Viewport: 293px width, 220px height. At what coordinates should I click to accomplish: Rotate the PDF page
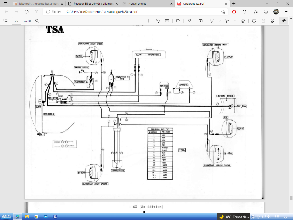tap(158, 21)
